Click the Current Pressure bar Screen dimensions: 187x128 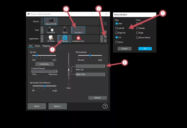tap(44, 71)
